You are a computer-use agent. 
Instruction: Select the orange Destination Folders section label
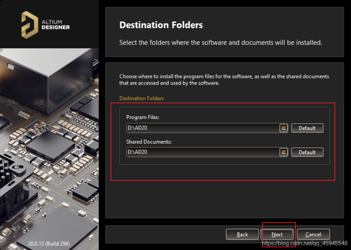pyautogui.click(x=141, y=98)
